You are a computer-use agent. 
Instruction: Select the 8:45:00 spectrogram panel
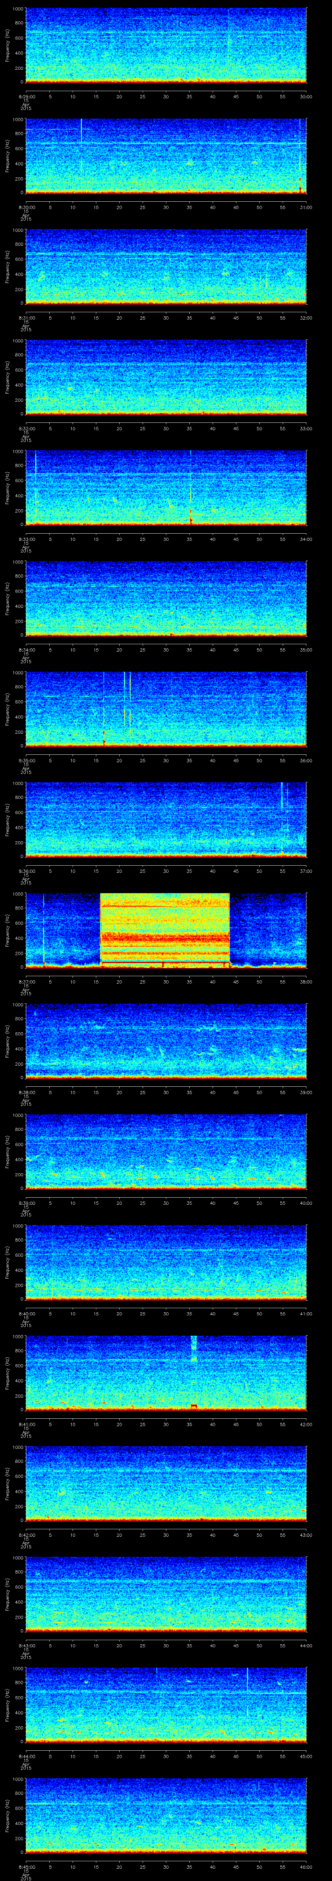[166, 1815]
